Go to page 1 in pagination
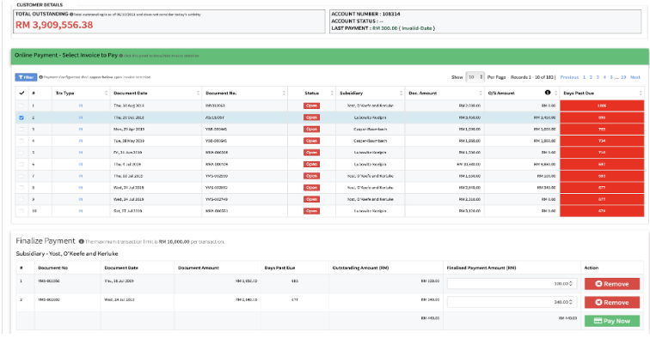The width and height of the screenshot is (650, 338). tap(584, 77)
